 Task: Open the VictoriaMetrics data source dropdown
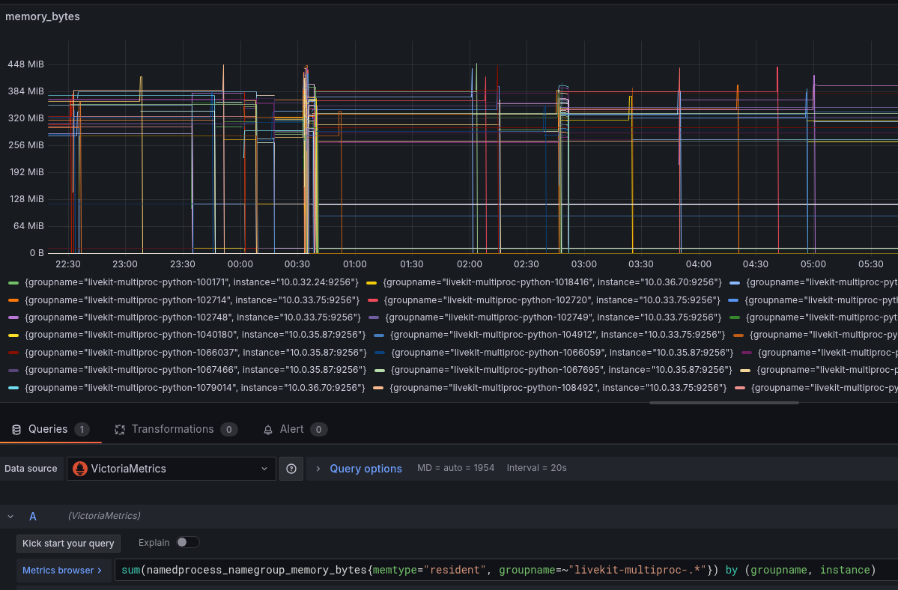(264, 469)
